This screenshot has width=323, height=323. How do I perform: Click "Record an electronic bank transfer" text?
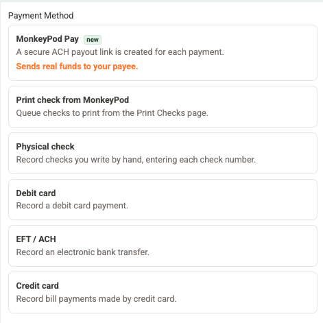click(x=82, y=252)
